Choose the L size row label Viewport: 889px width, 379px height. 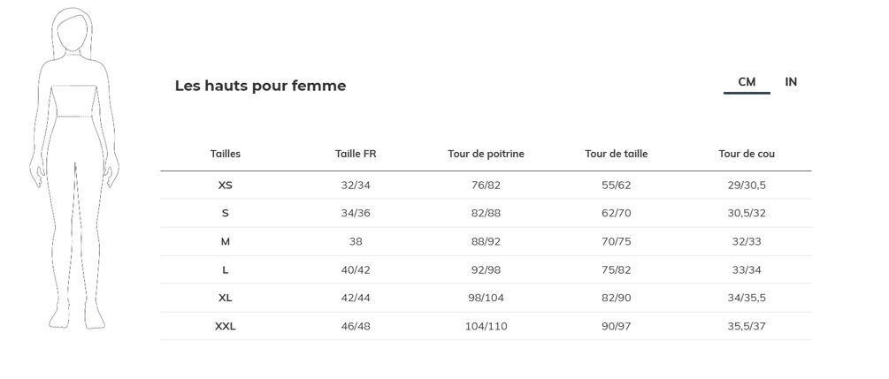[x=226, y=269]
